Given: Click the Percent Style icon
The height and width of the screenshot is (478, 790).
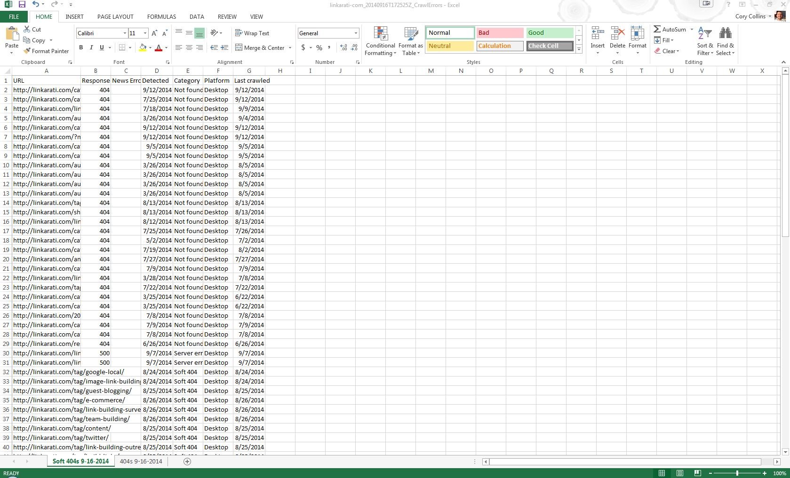Looking at the screenshot, I should point(319,47).
